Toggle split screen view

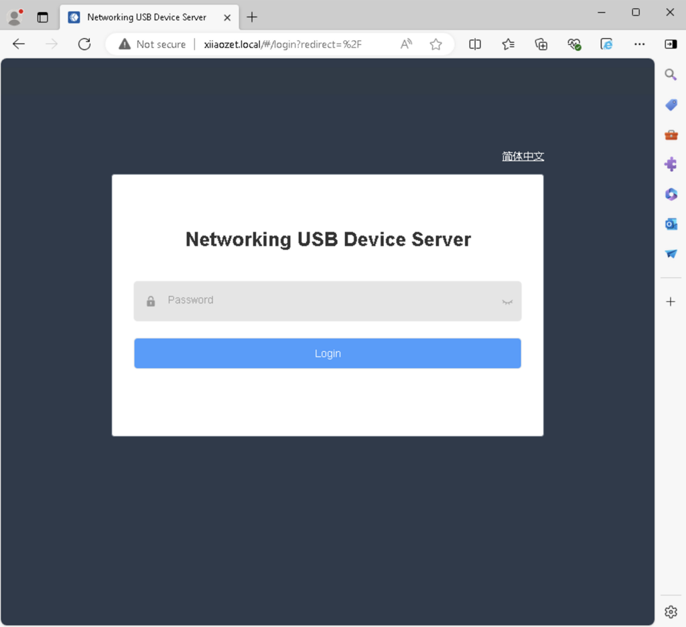(475, 44)
